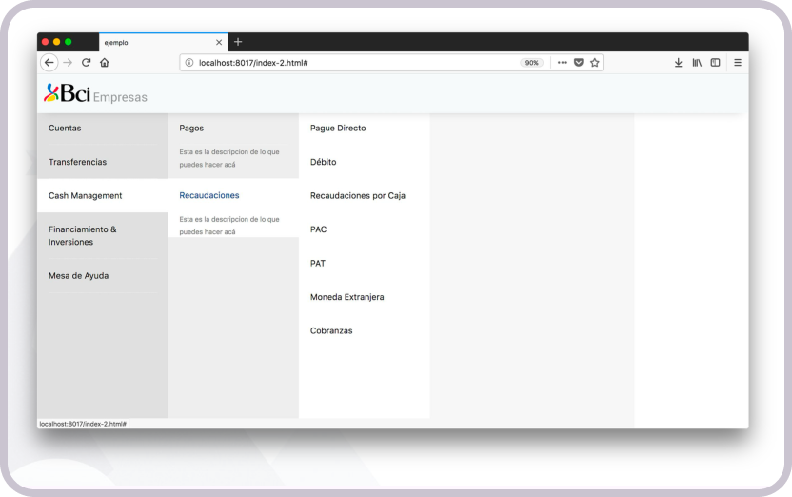
Task: Expand the Pagos submenu section
Action: [191, 129]
